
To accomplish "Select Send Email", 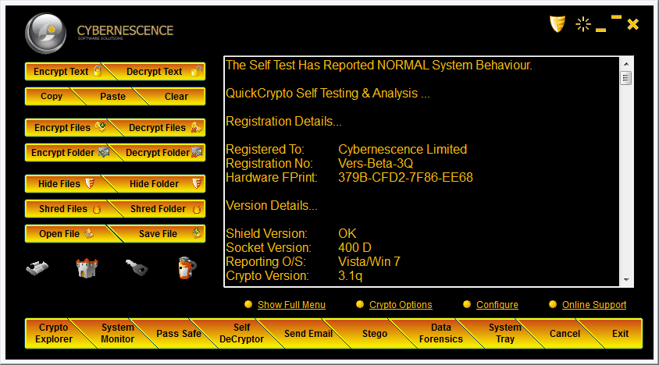I will click(x=308, y=334).
